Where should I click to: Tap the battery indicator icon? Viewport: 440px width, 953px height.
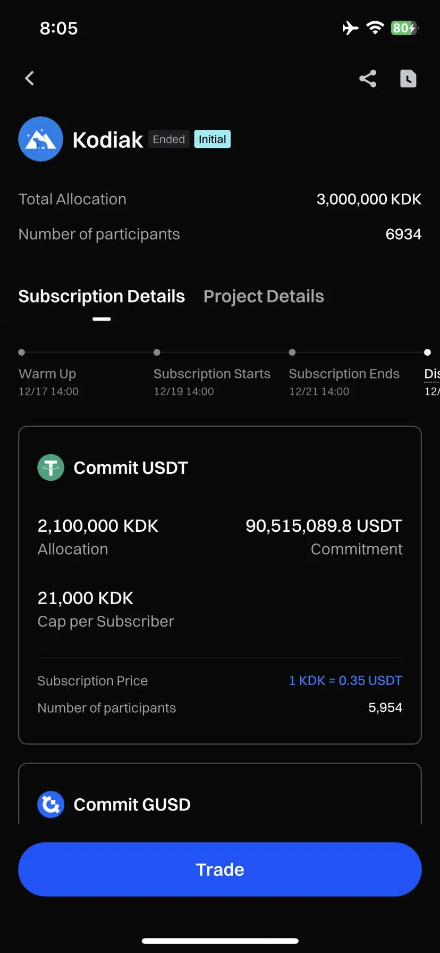tap(404, 28)
